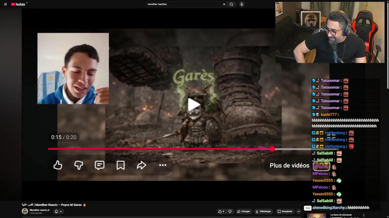Image resolution: width=389 pixels, height=218 pixels.
Task: Click the Télécharger download button
Action: click(x=263, y=211)
